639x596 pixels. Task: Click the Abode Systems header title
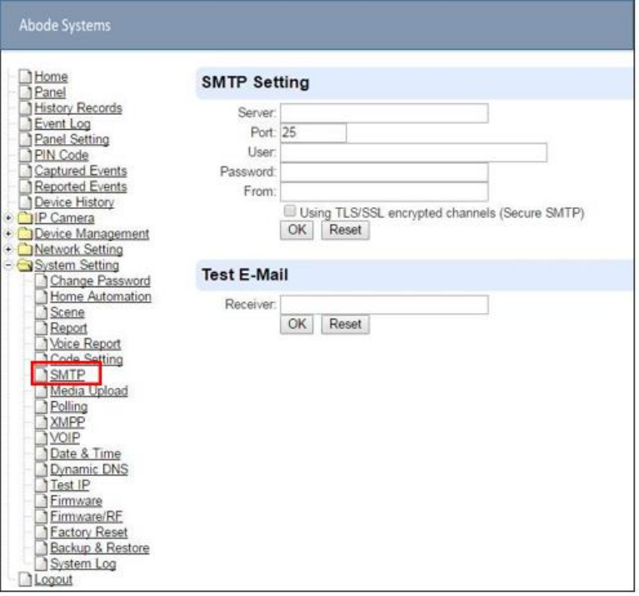[x=65, y=25]
